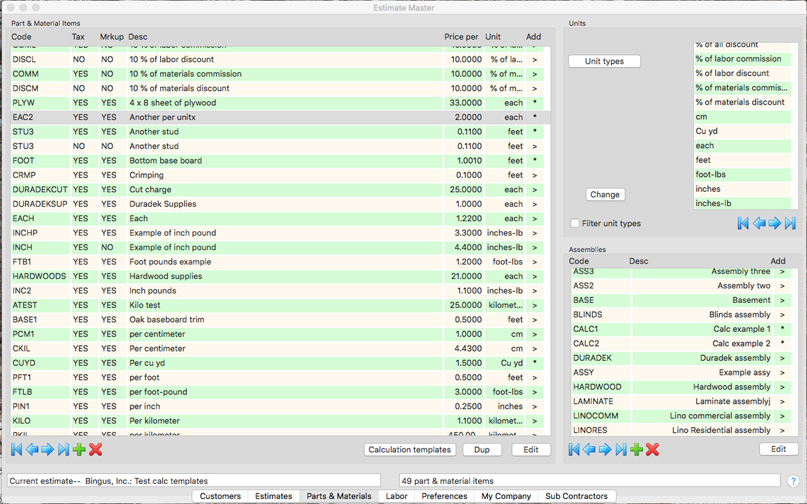Enable Filter unit types checkbox
The width and height of the screenshot is (807, 504).
575,224
